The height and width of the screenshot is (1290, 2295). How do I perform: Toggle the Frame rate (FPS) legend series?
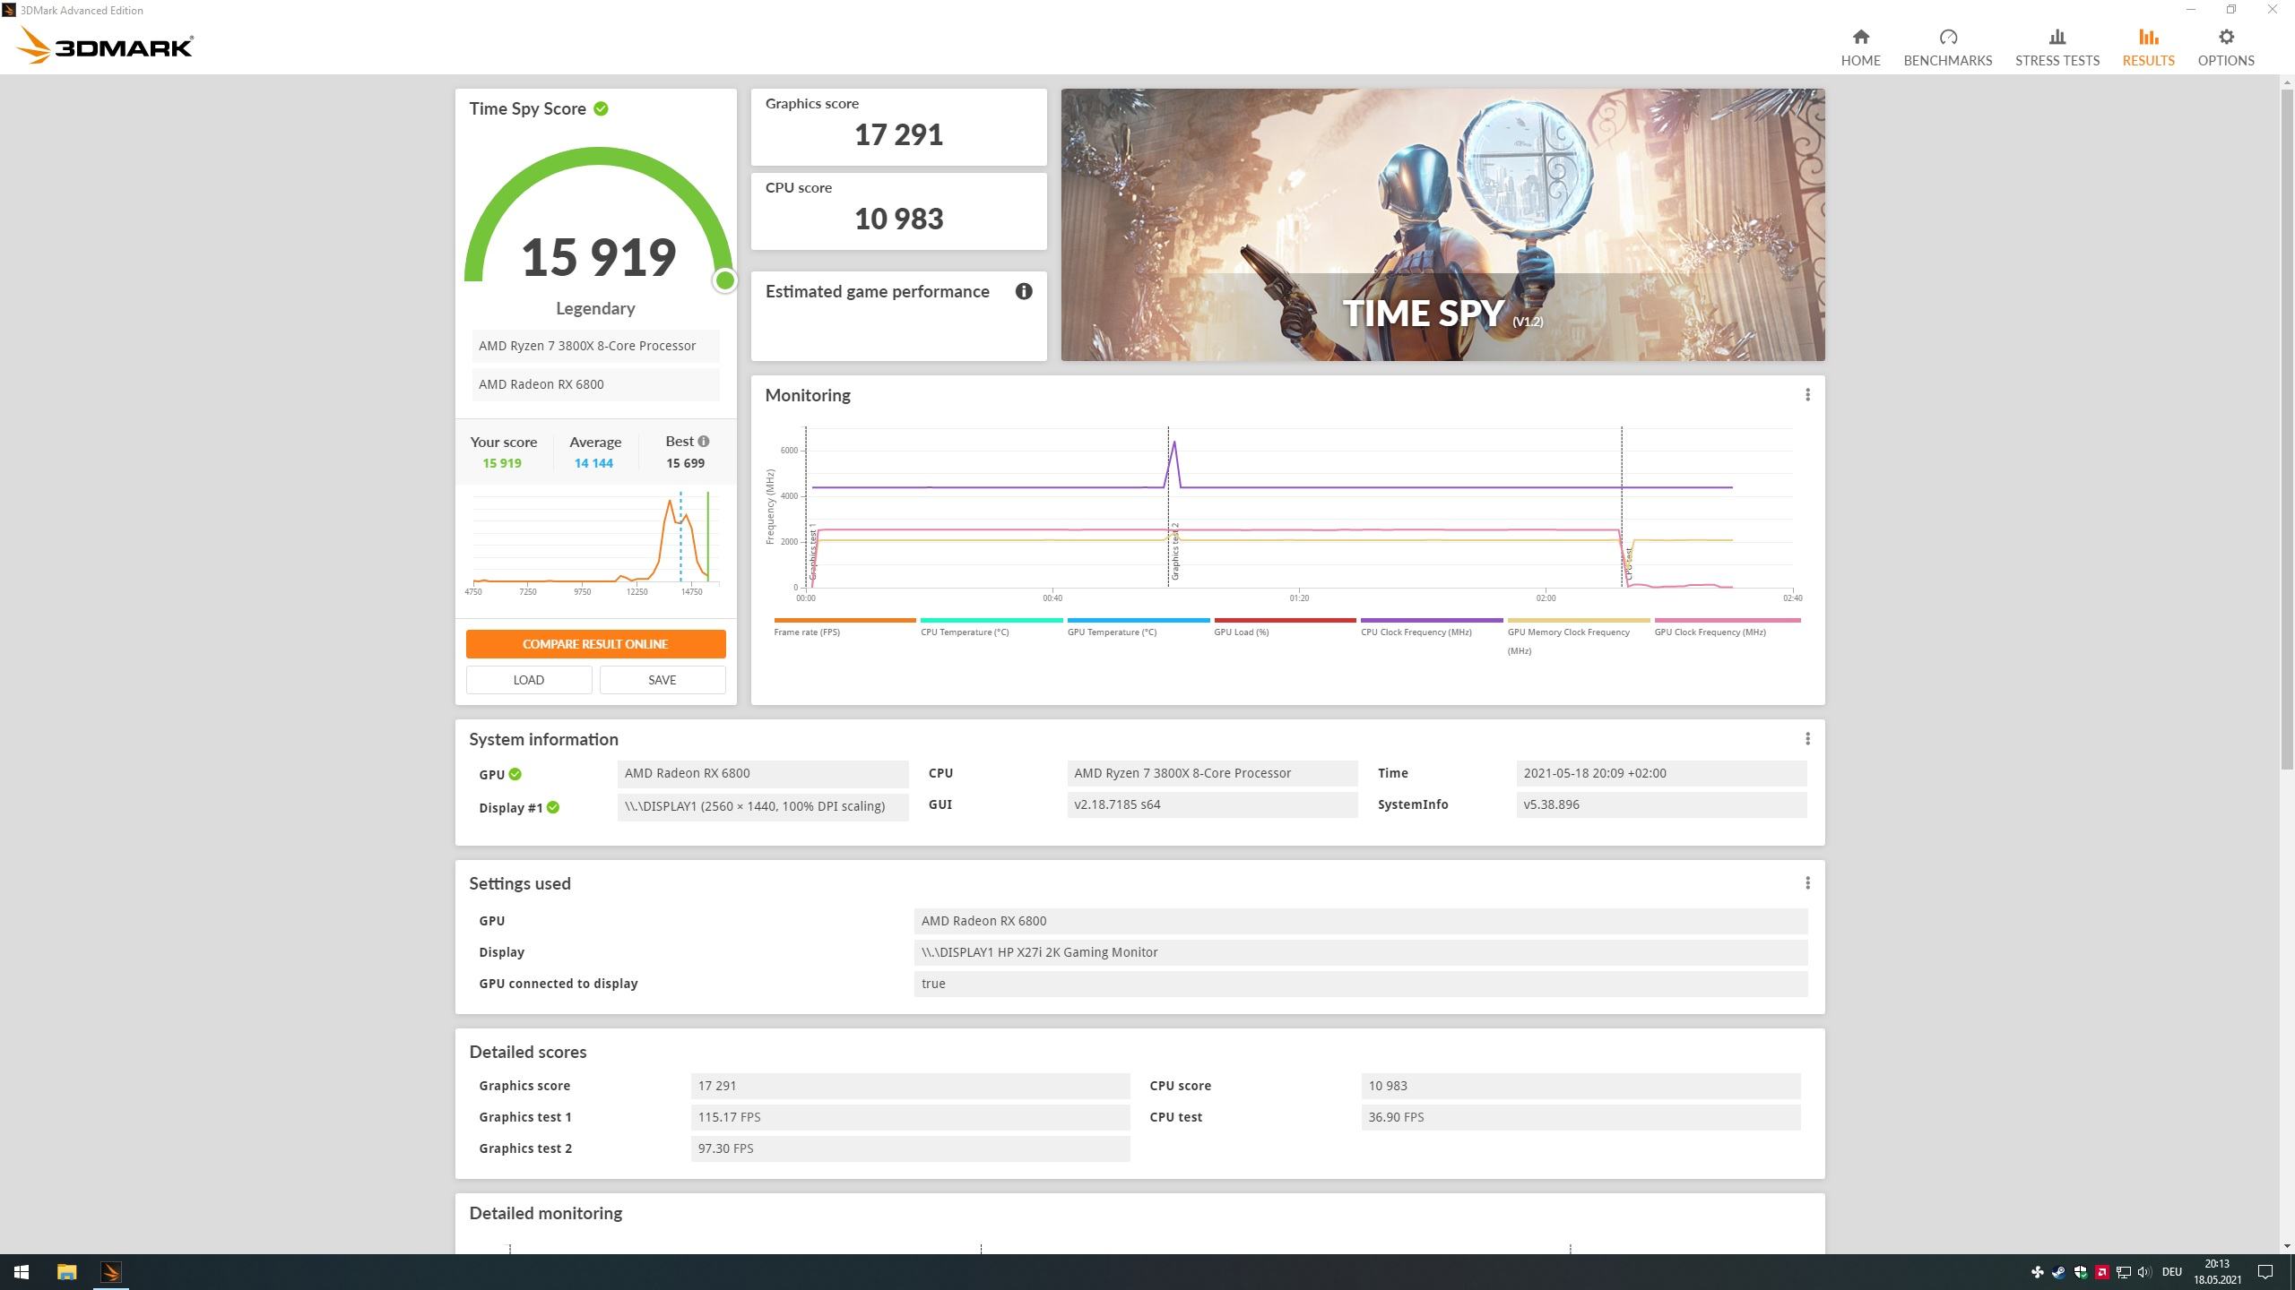807,632
